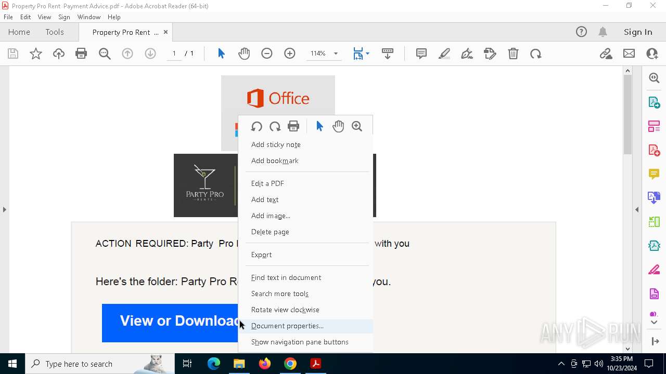Click Sign In
Viewport: 666px width, 374px height.
pos(638,32)
